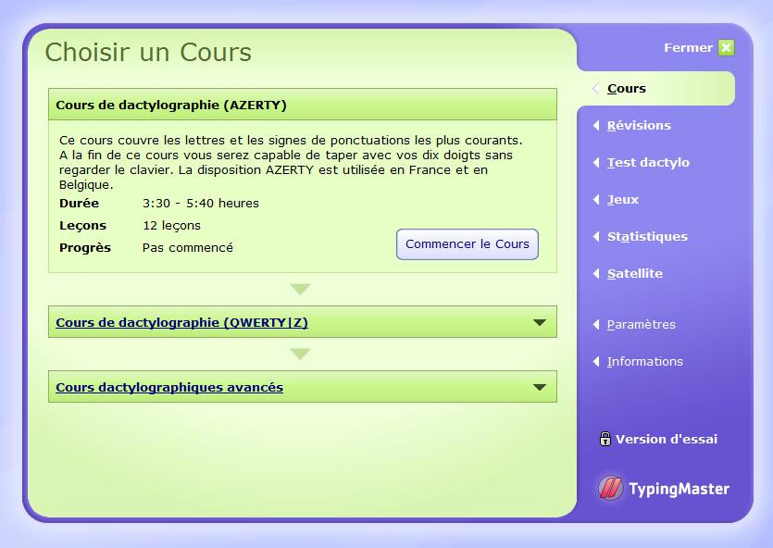Image resolution: width=773 pixels, height=548 pixels.
Task: Click the TypingMaster logo icon
Action: (x=611, y=488)
